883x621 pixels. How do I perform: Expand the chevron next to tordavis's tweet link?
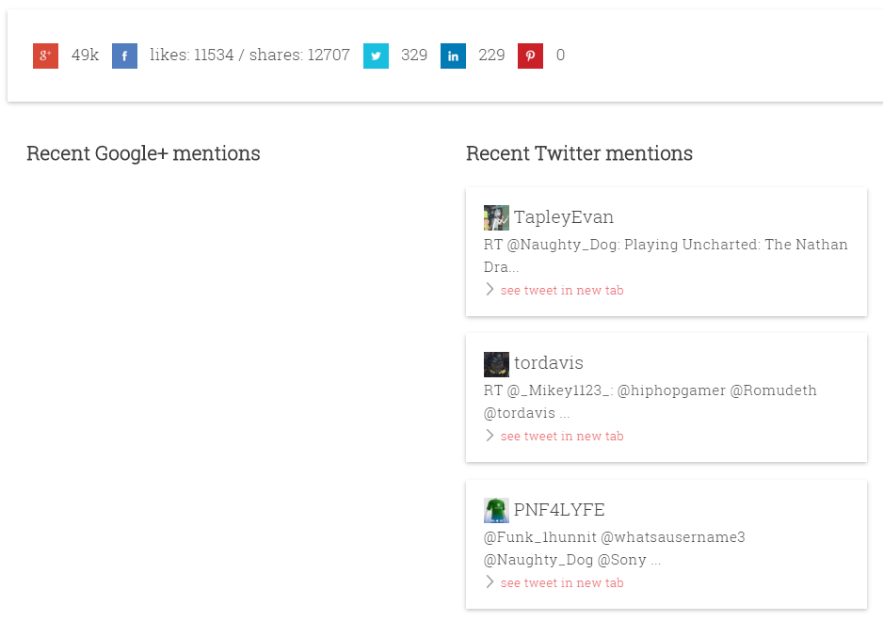[490, 436]
